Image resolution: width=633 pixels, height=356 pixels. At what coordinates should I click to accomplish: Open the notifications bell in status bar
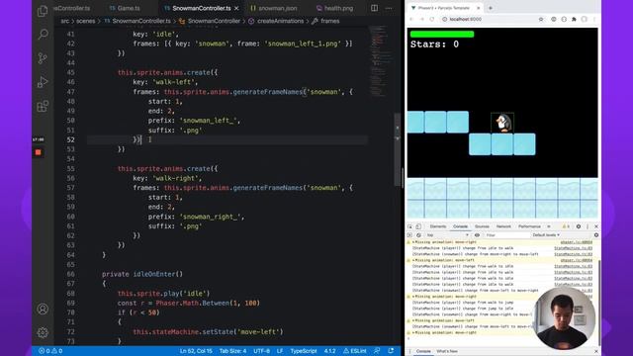[391, 351]
